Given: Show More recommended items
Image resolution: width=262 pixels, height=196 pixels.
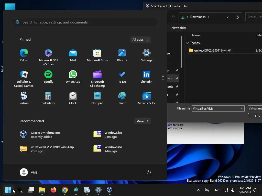Looking at the screenshot, I should point(143,121).
